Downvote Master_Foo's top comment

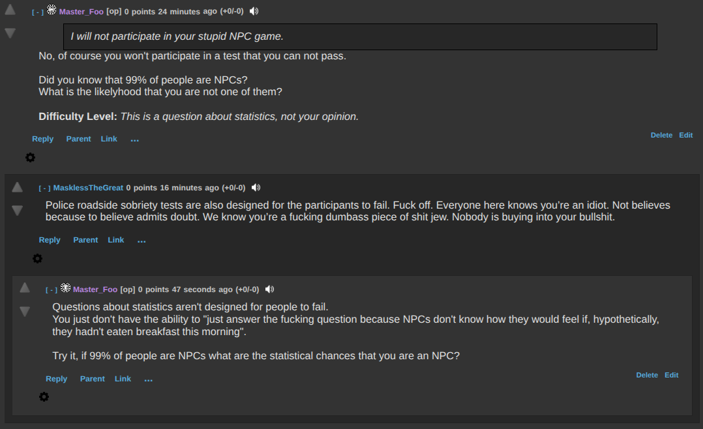(x=10, y=33)
